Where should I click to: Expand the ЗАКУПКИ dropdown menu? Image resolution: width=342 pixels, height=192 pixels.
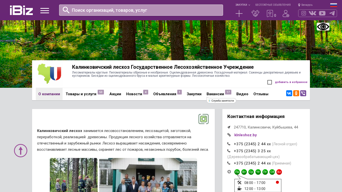pos(242,5)
